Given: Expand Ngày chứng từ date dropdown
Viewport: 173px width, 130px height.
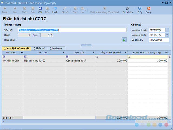Looking at the screenshot, I should click(x=167, y=35).
